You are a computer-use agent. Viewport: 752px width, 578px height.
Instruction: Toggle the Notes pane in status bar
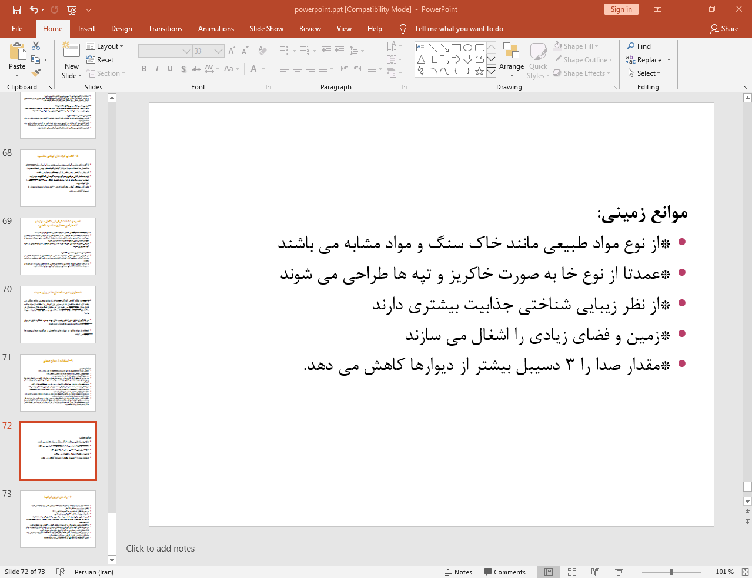pos(459,572)
